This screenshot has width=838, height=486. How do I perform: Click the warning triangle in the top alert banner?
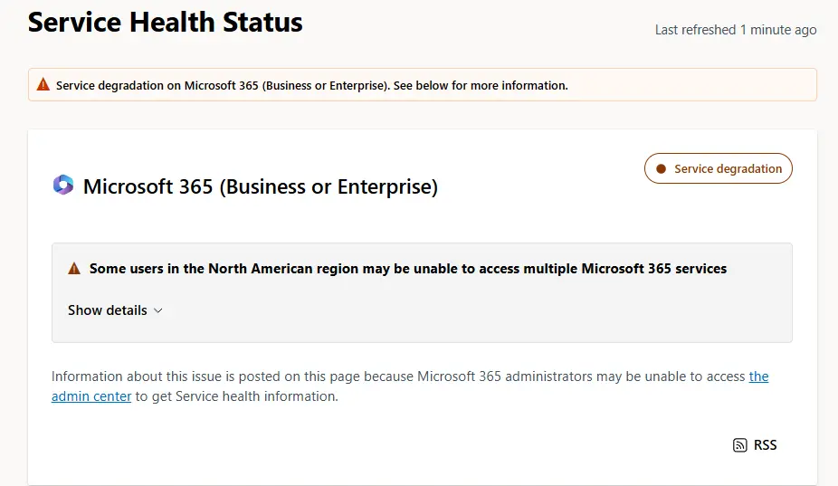pyautogui.click(x=43, y=85)
